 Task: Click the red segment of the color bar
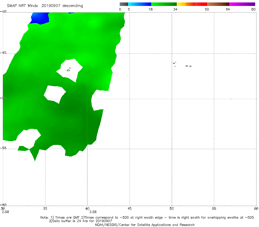click(201, 4)
